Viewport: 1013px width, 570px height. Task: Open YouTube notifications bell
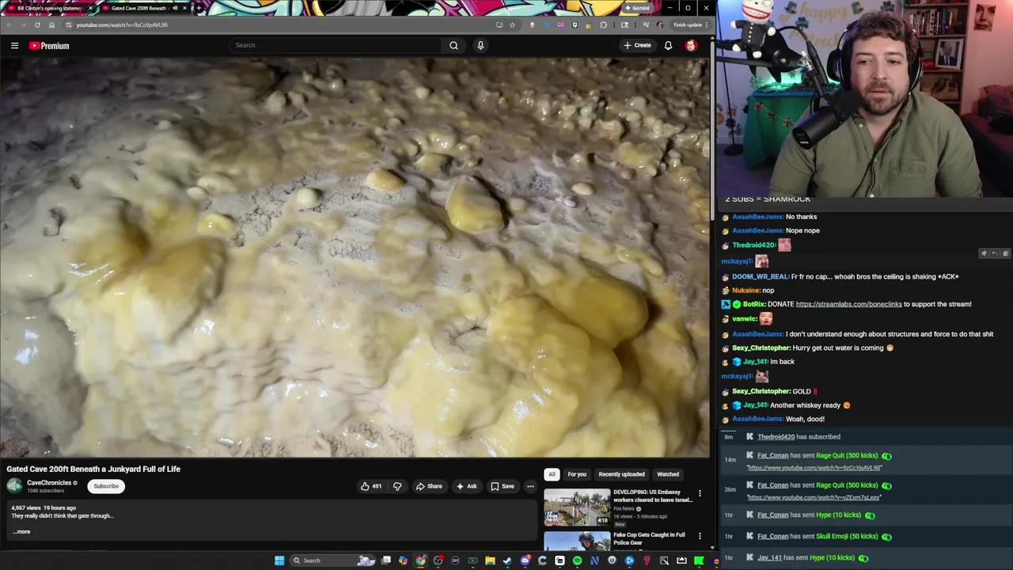(668, 45)
